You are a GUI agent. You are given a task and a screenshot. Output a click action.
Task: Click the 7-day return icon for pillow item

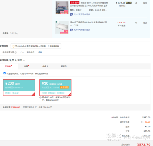click(x=71, y=30)
